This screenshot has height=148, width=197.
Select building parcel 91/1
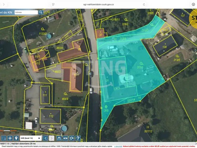(x=37, y=56)
